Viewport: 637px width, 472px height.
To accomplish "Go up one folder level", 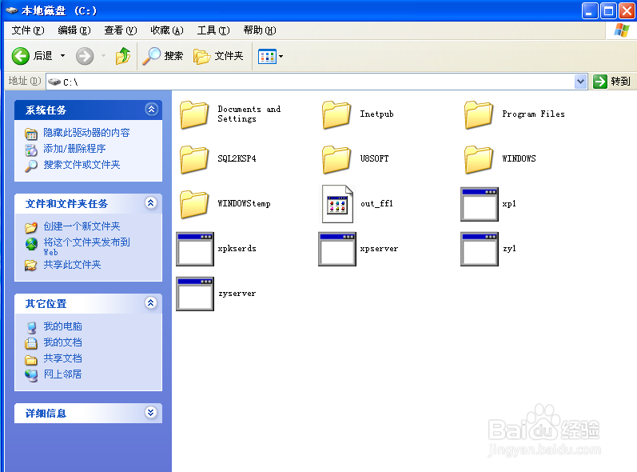I will coord(123,56).
